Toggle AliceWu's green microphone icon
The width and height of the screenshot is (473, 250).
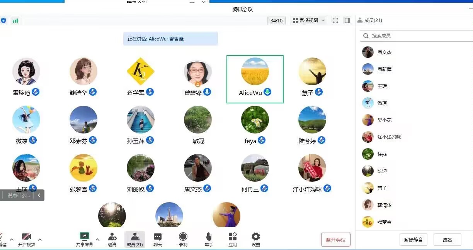pos(267,92)
